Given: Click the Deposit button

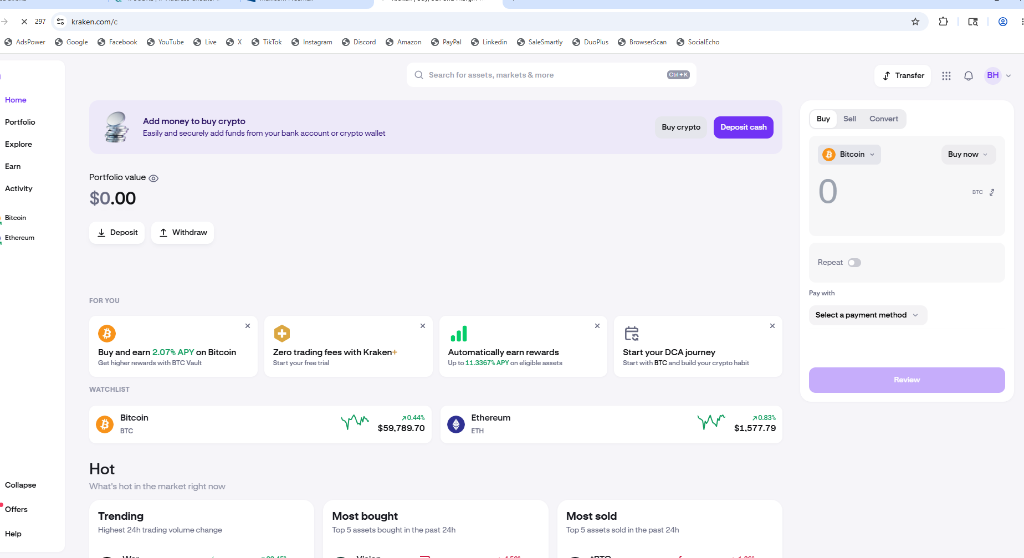Looking at the screenshot, I should (x=117, y=233).
